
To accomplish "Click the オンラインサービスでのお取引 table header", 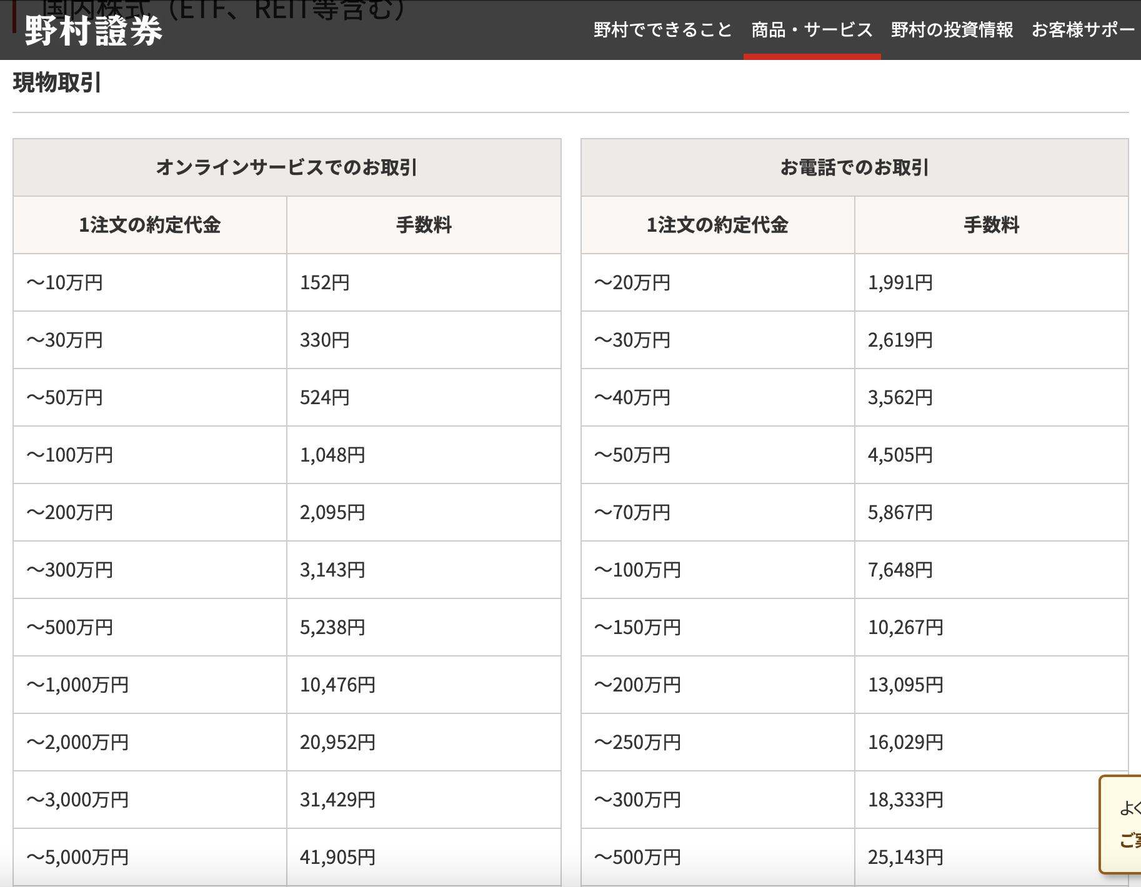I will pyautogui.click(x=287, y=167).
